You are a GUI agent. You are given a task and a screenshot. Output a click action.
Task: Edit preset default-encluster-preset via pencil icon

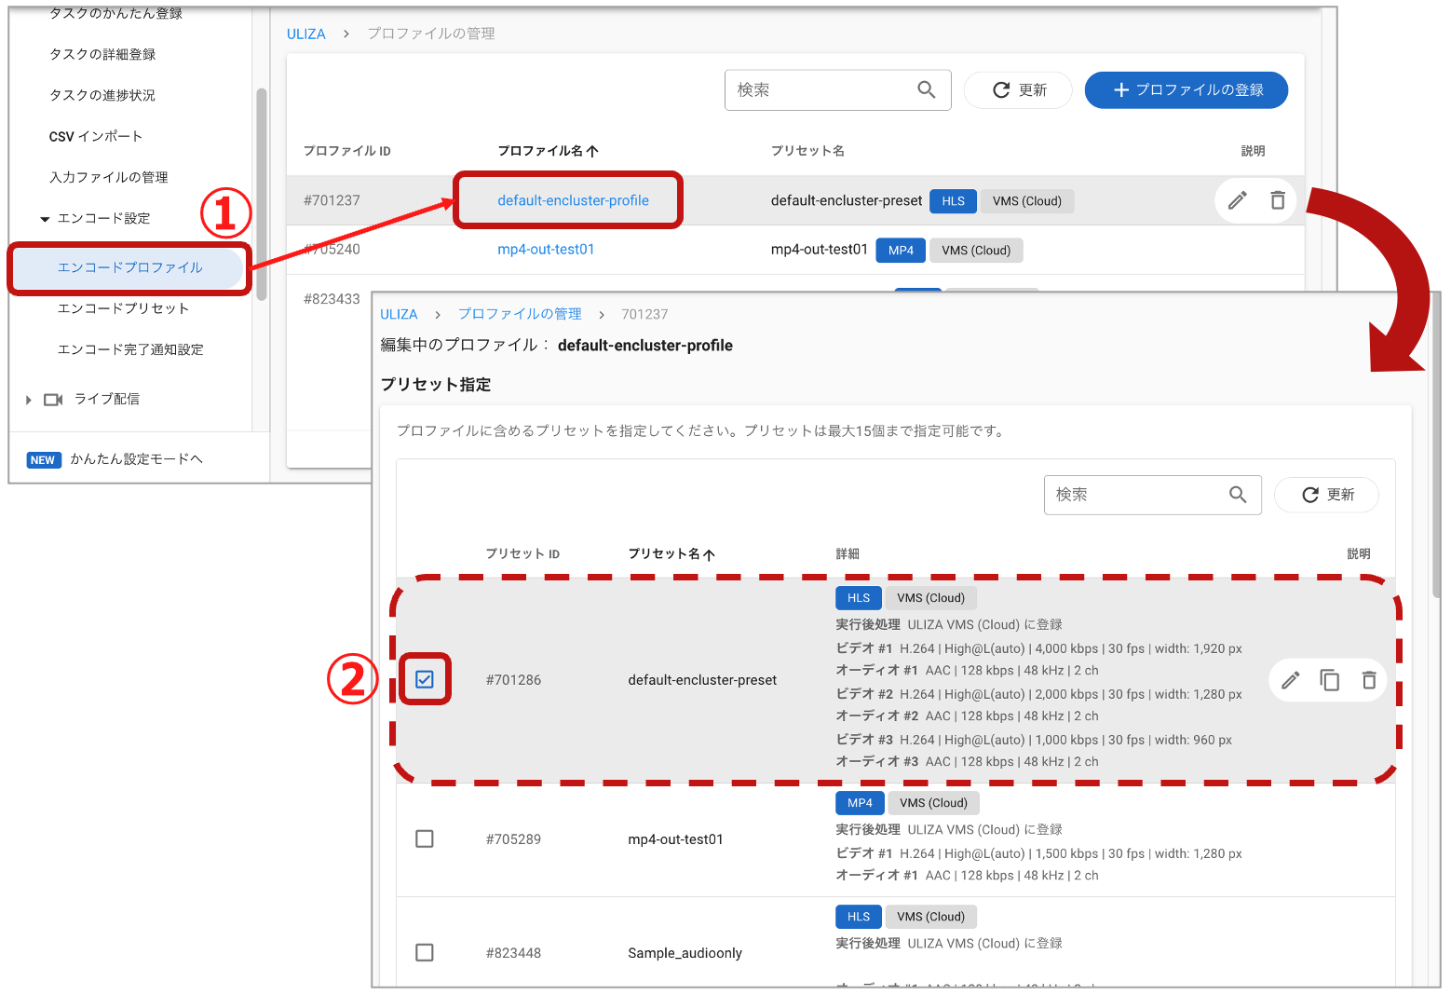click(x=1291, y=680)
